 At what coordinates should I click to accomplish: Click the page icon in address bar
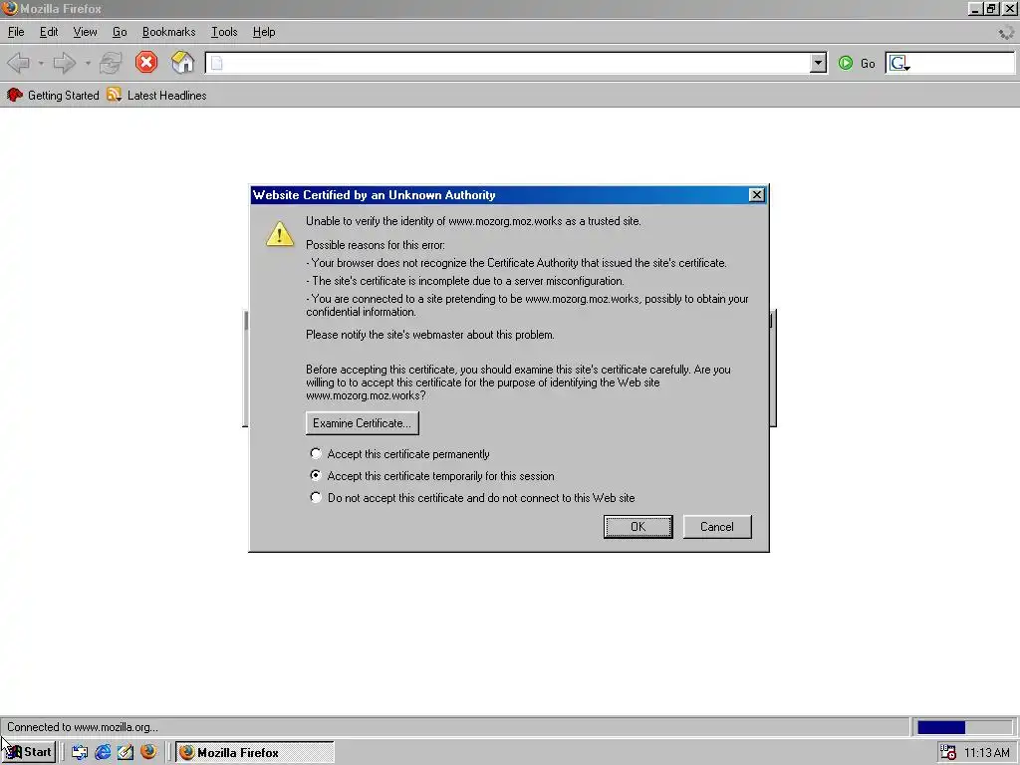pyautogui.click(x=216, y=63)
